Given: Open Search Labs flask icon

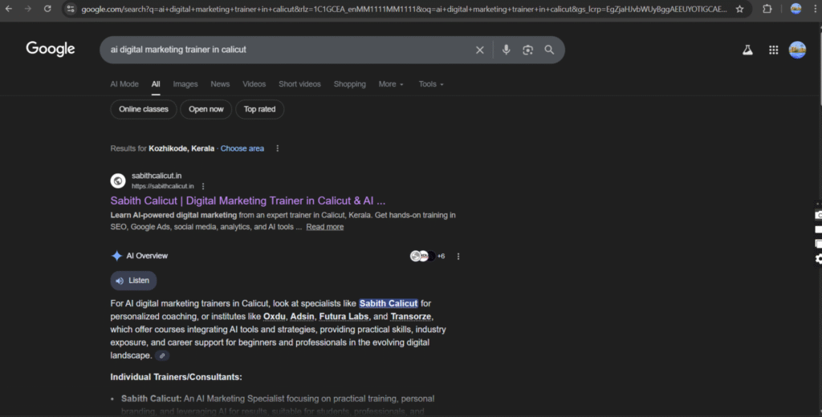Looking at the screenshot, I should point(747,50).
